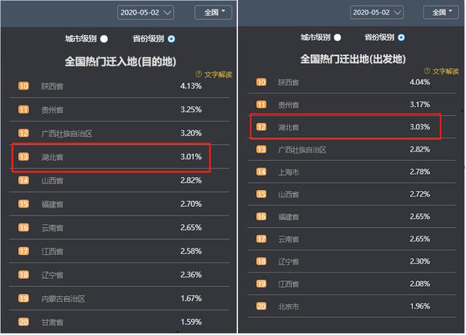Expand the 全国 region dropdown in left panel
Image resolution: width=466 pixels, height=335 pixels.
tap(213, 12)
